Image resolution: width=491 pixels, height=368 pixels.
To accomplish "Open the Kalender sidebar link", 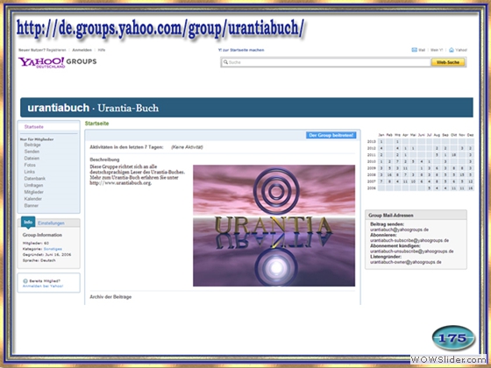I will tap(33, 199).
